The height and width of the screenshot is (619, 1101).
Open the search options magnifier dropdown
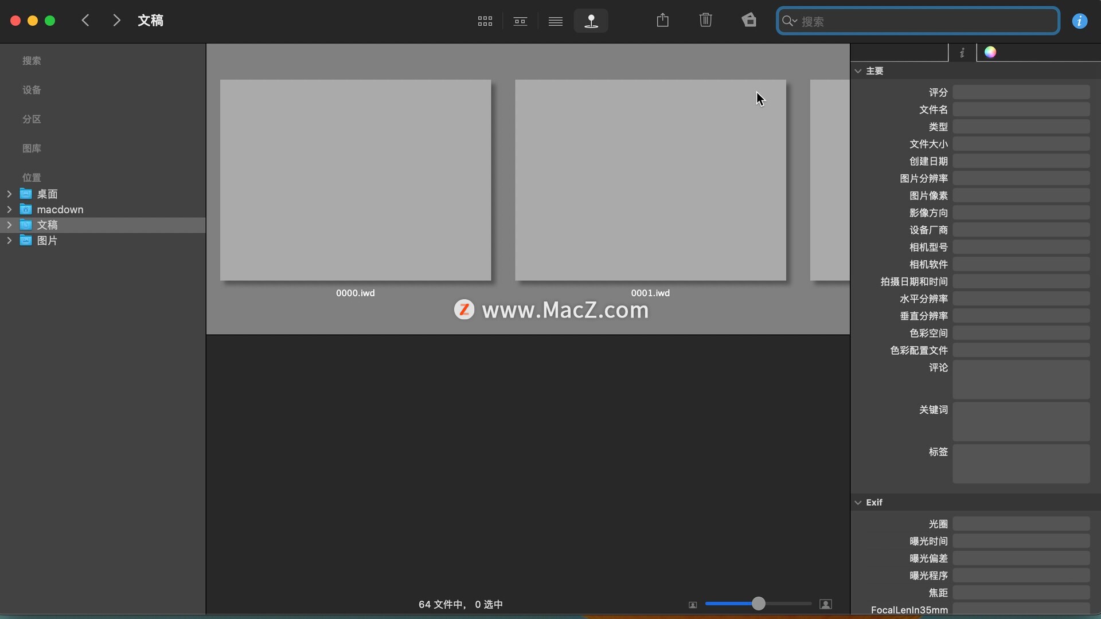[x=790, y=21]
